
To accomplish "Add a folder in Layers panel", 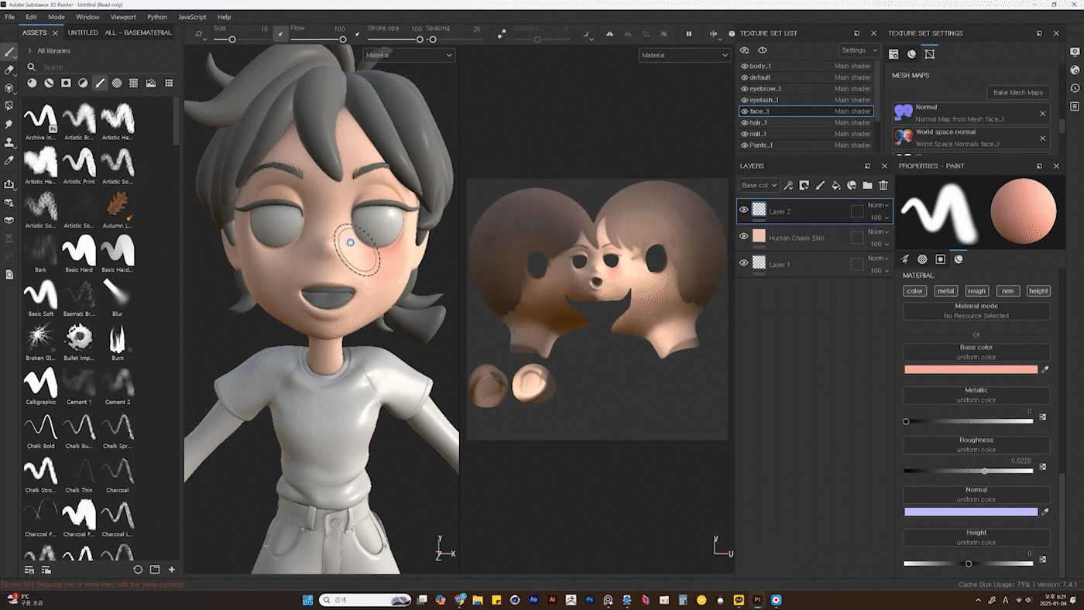I will tap(867, 185).
